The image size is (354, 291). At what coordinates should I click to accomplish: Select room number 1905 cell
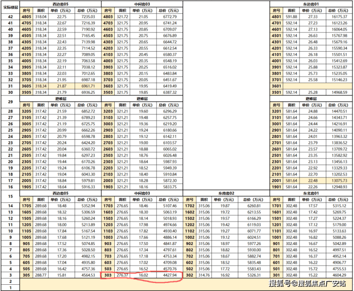[26, 187]
